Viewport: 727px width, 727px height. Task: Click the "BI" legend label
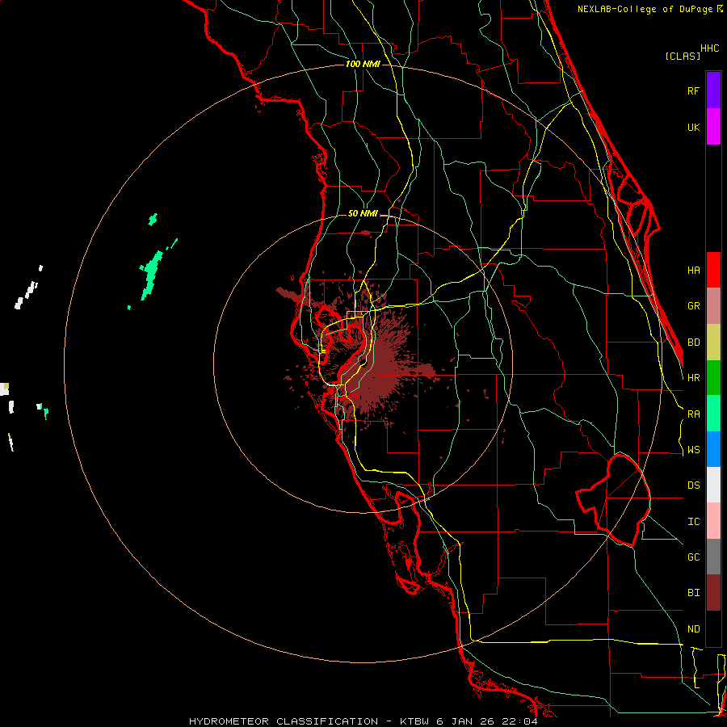tap(693, 593)
